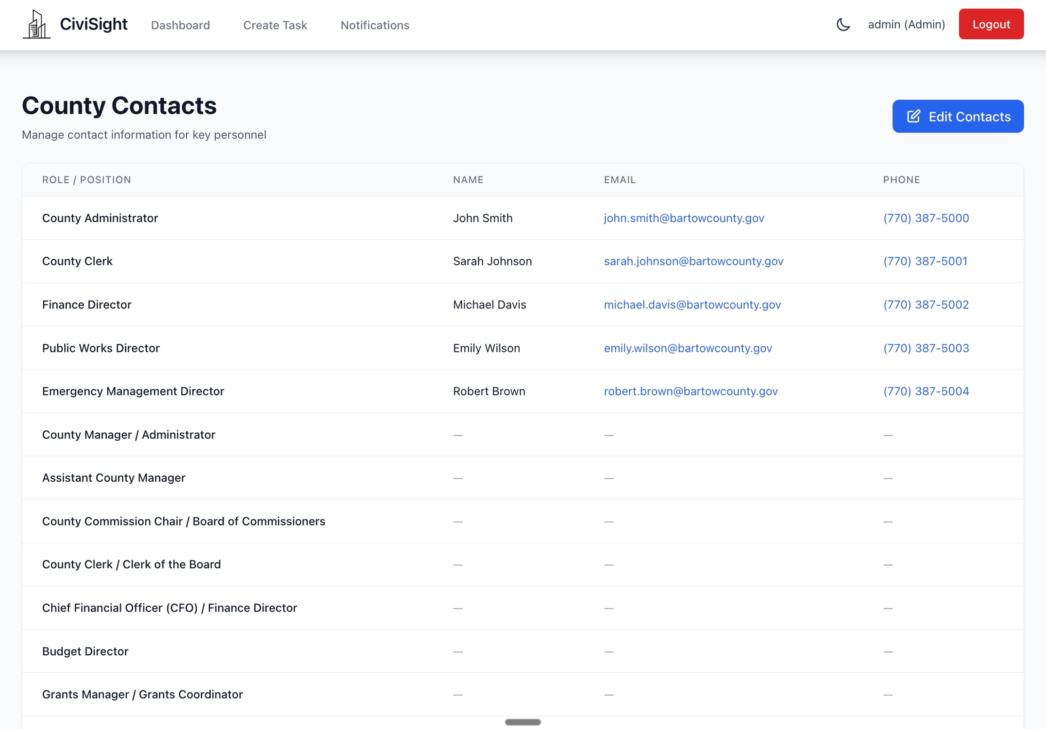Call the Finance Director at (770) 387-5002
Screen dimensions: 1046x729
pyautogui.click(x=926, y=305)
